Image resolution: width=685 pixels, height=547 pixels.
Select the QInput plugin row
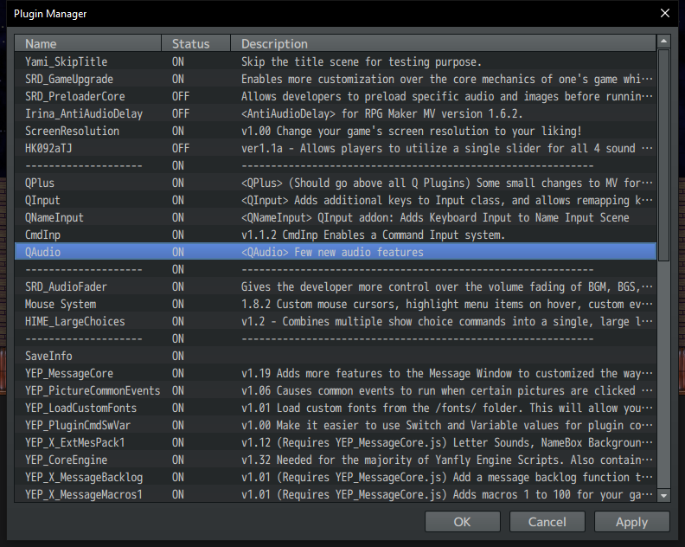coord(335,200)
